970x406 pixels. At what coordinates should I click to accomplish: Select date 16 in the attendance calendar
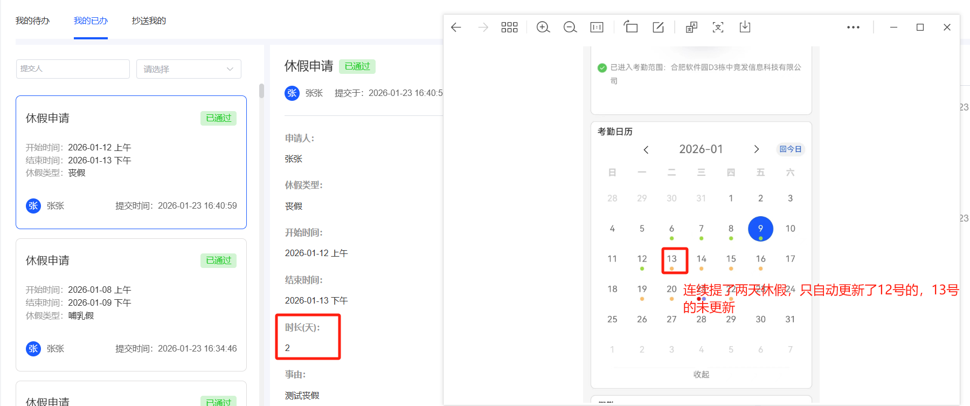tap(760, 259)
